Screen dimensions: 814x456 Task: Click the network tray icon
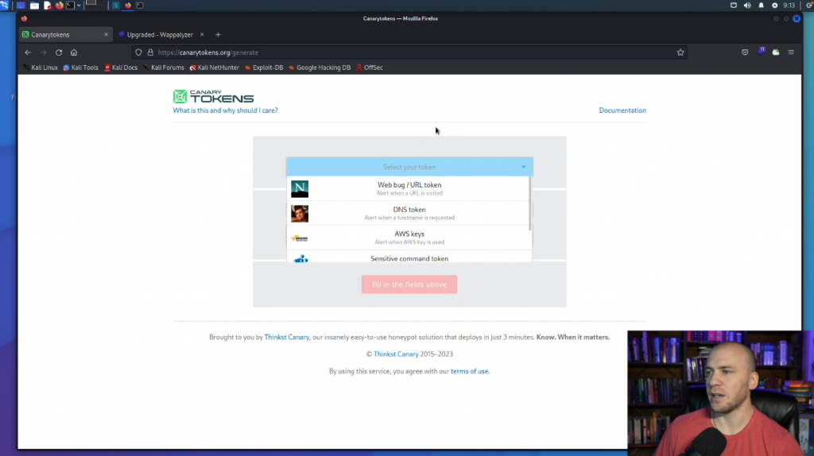coord(734,6)
